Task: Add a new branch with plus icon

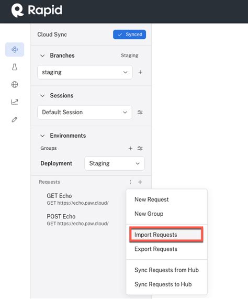Action: (140, 72)
